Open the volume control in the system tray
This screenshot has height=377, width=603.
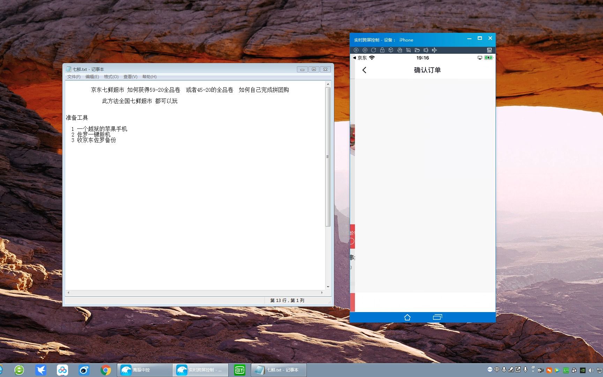tap(591, 370)
